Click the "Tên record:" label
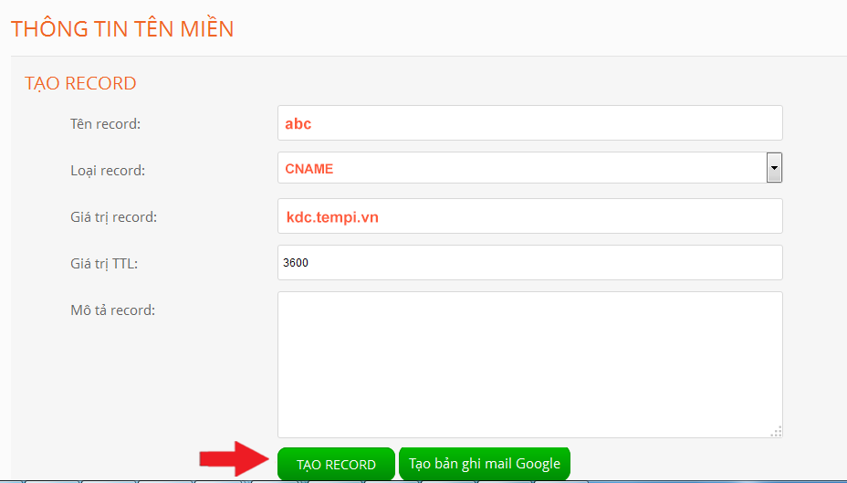This screenshot has width=847, height=483. 105,123
